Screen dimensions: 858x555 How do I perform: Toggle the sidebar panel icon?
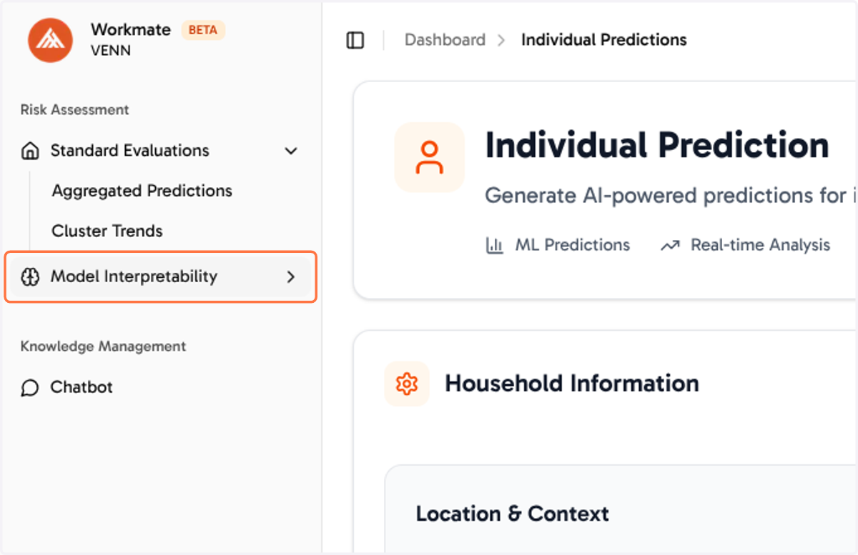(355, 40)
